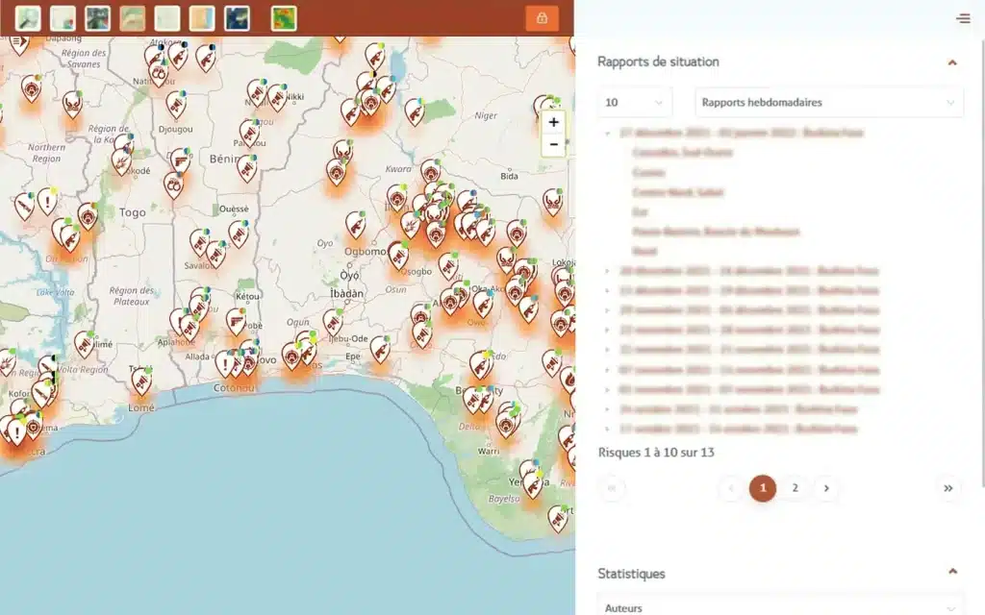Collapse the Statistiques section
Image resolution: width=985 pixels, height=615 pixels.
pos(952,571)
